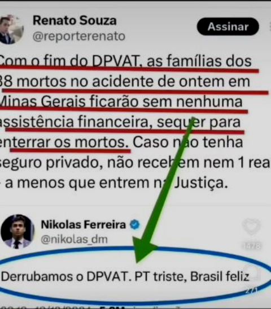Viewport: 271px width, 309px height.
Task: Click the 'seguro privado' line of text
Action: click(x=135, y=163)
